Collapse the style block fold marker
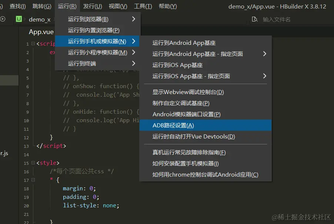334x224 pixels. tap(33, 163)
